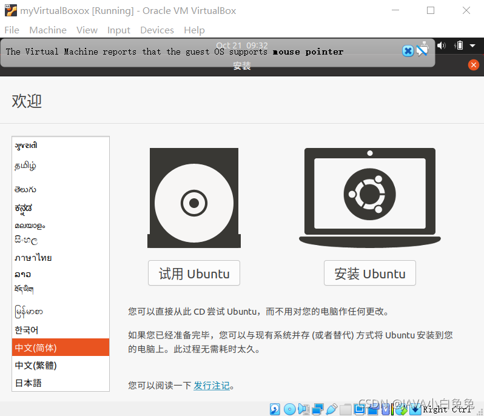This screenshot has width=484, height=416.
Task: Click the keyboard capture arrow icon by Right Ctrl
Action: click(415, 409)
